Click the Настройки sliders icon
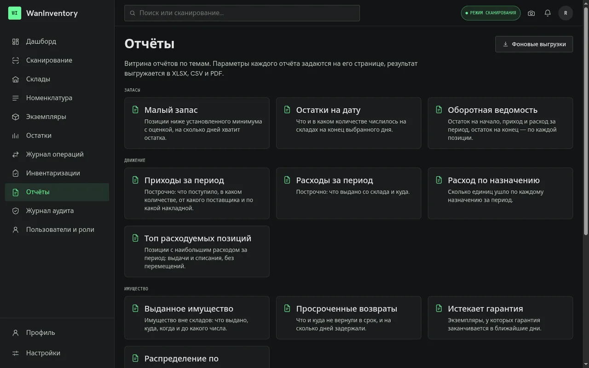The image size is (589, 368). pos(16,353)
